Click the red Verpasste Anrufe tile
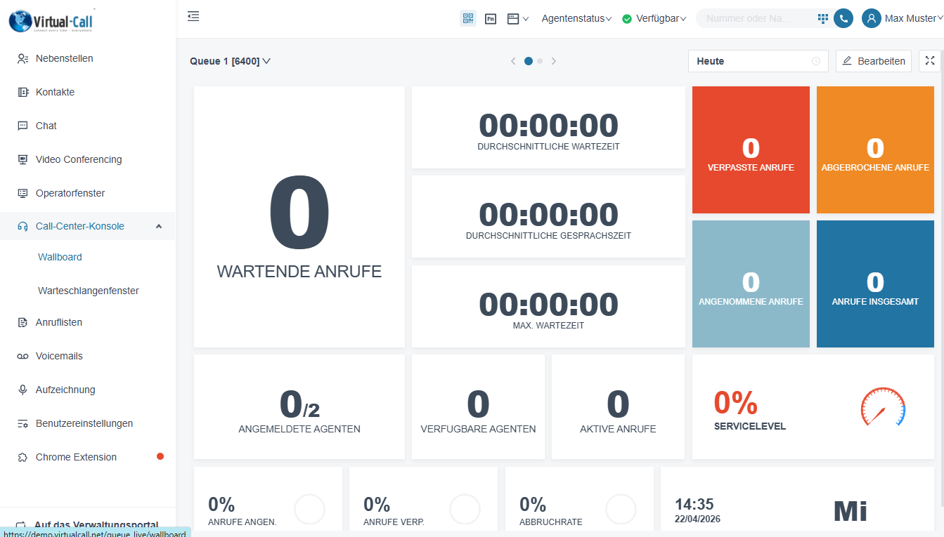944x537 pixels. 751,150
